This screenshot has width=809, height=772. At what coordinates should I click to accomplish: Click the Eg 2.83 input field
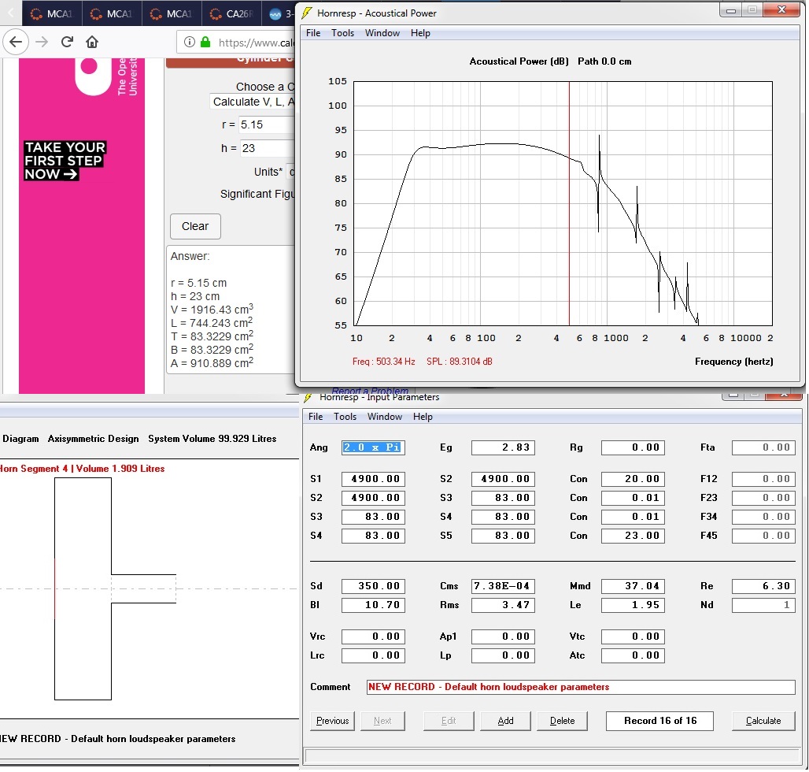click(x=503, y=447)
